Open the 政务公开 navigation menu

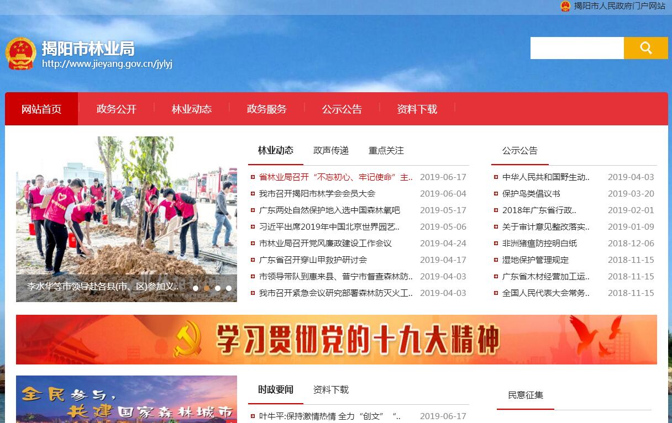coord(116,109)
